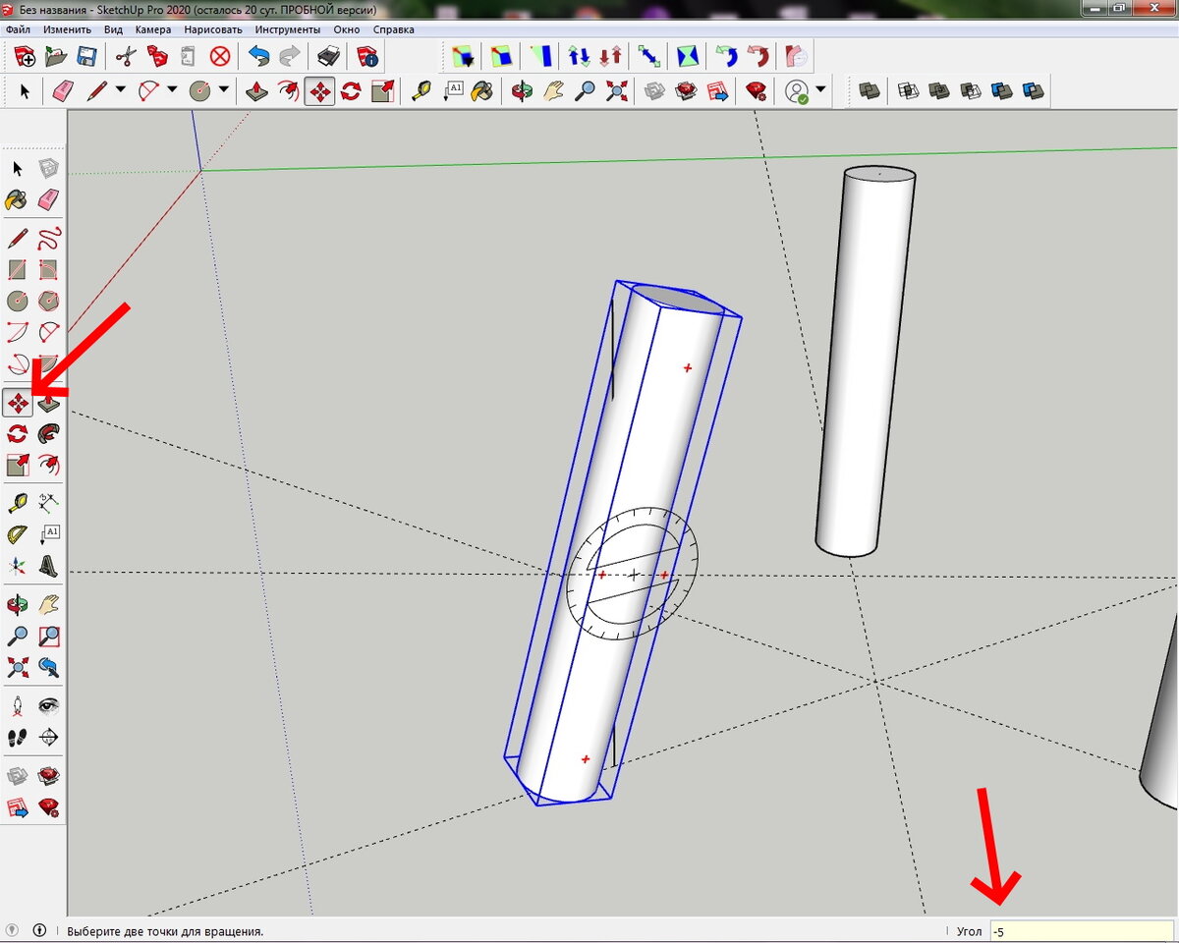Click the last solid tools icon, Split
The image size is (1179, 943).
point(1032,91)
